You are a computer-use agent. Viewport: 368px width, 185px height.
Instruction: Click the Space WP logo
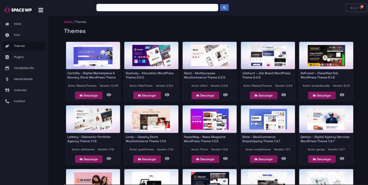click(x=18, y=10)
